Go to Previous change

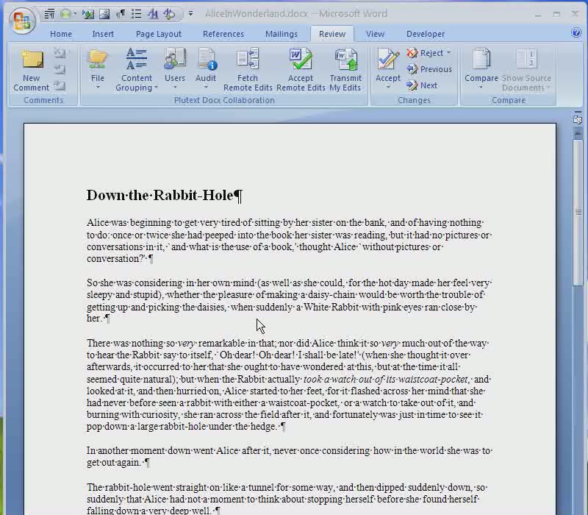click(x=429, y=69)
